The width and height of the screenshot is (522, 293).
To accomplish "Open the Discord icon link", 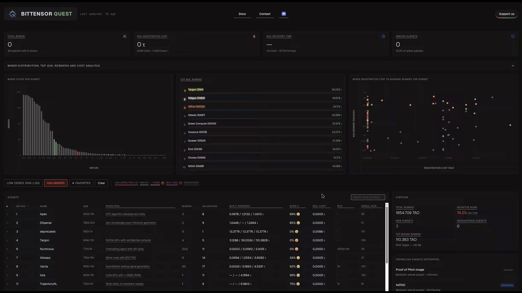I will [x=284, y=14].
